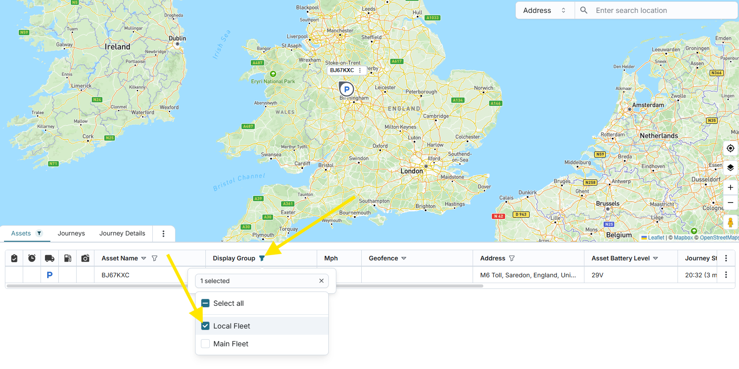Open the Journey Details tab

tap(122, 233)
